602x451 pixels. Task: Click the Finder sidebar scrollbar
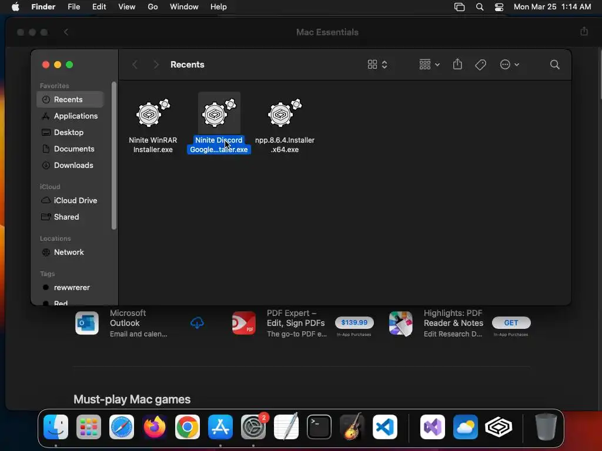pos(113,156)
